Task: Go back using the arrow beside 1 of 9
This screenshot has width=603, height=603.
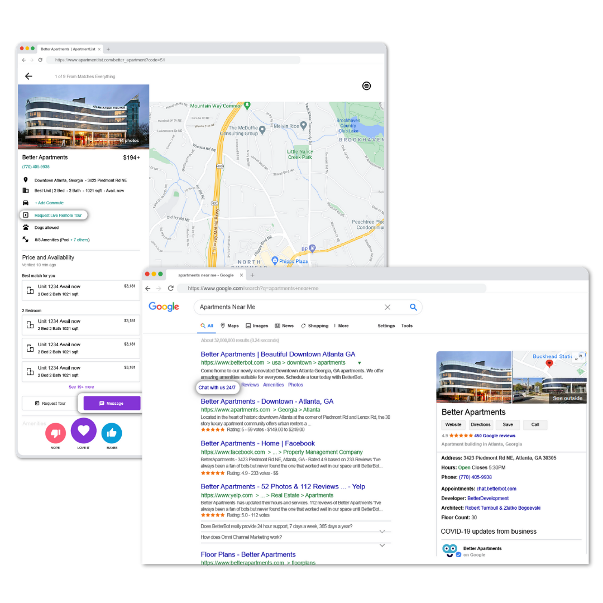Action: pyautogui.click(x=28, y=76)
